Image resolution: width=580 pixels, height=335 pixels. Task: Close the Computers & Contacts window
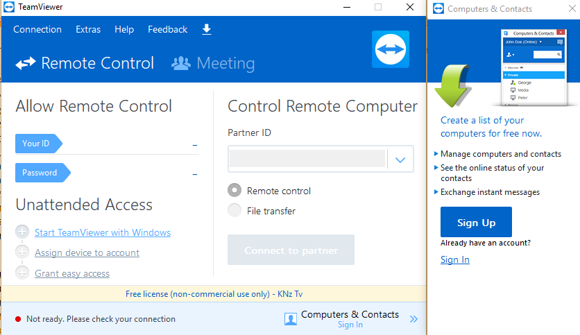coord(572,8)
